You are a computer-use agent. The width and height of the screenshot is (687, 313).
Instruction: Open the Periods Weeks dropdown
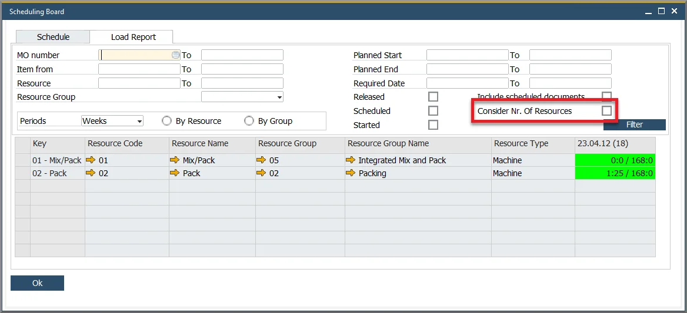point(112,120)
